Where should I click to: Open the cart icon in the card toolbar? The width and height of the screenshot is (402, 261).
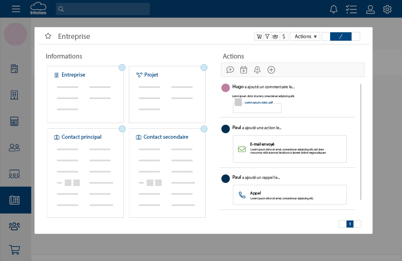click(259, 36)
